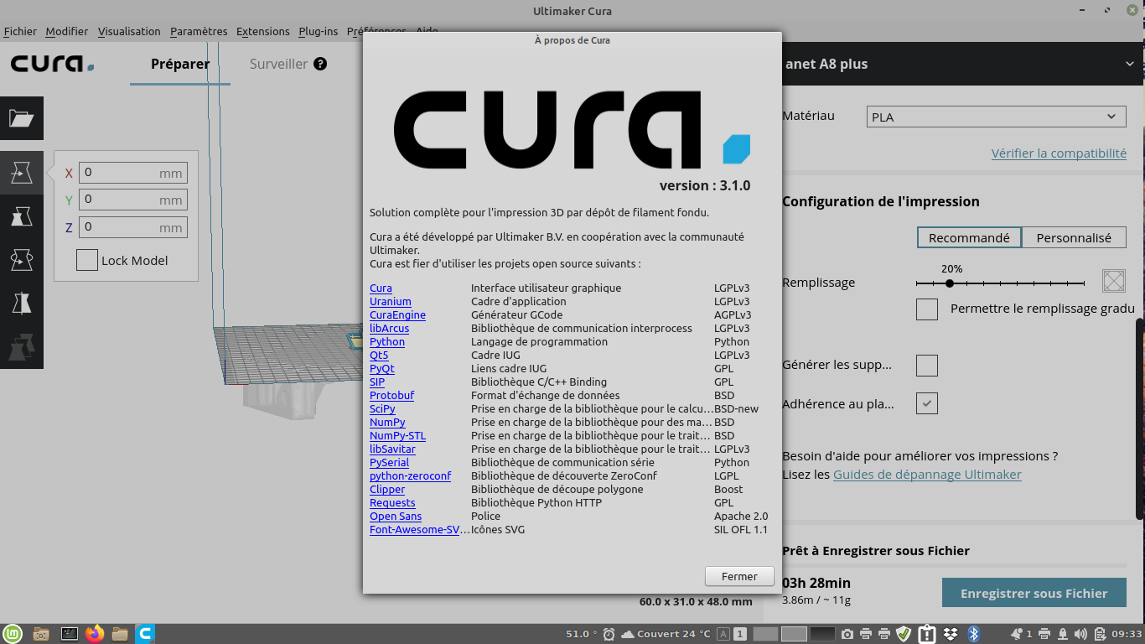This screenshot has width=1145, height=644.
Task: Open the Modifier menu
Action: 67,31
